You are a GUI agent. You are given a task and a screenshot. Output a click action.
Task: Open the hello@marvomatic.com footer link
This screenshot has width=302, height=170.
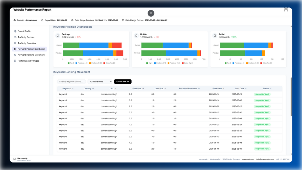click(265, 159)
